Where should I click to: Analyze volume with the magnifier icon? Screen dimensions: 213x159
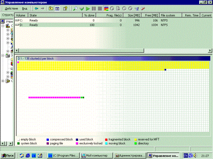click(x=75, y=9)
